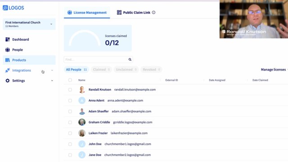Click the People sidebar icon

tap(8, 49)
